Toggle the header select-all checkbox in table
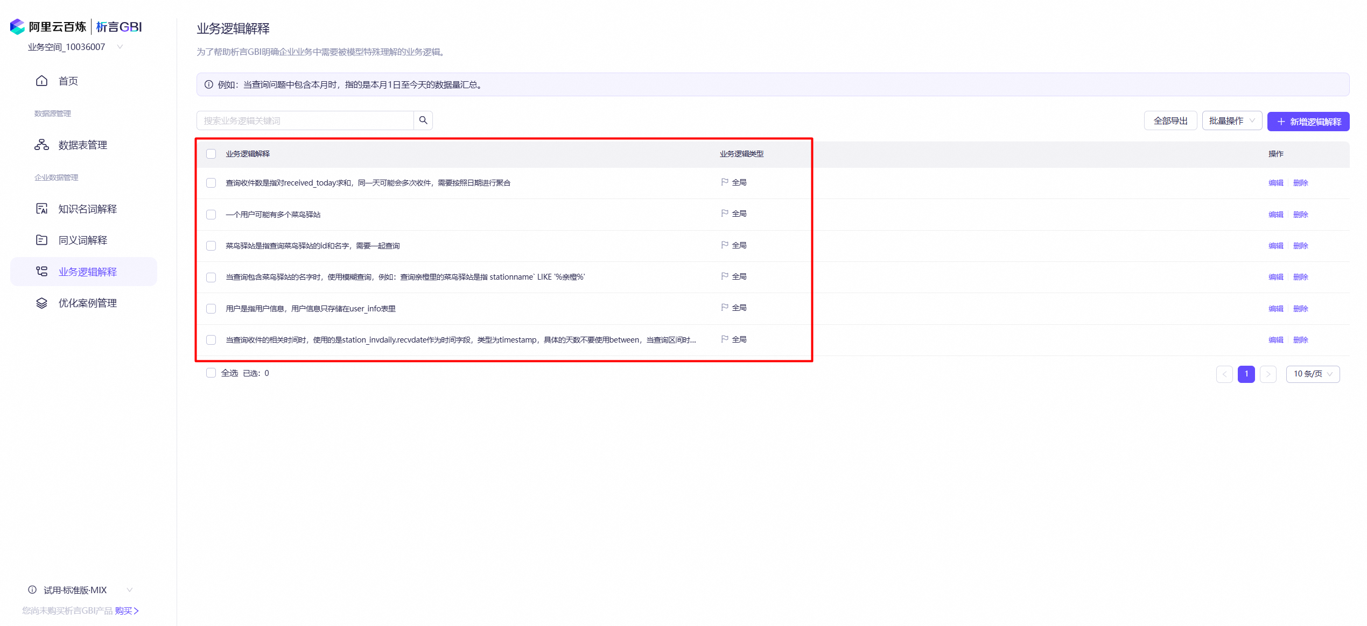This screenshot has height=626, width=1367. pos(211,154)
